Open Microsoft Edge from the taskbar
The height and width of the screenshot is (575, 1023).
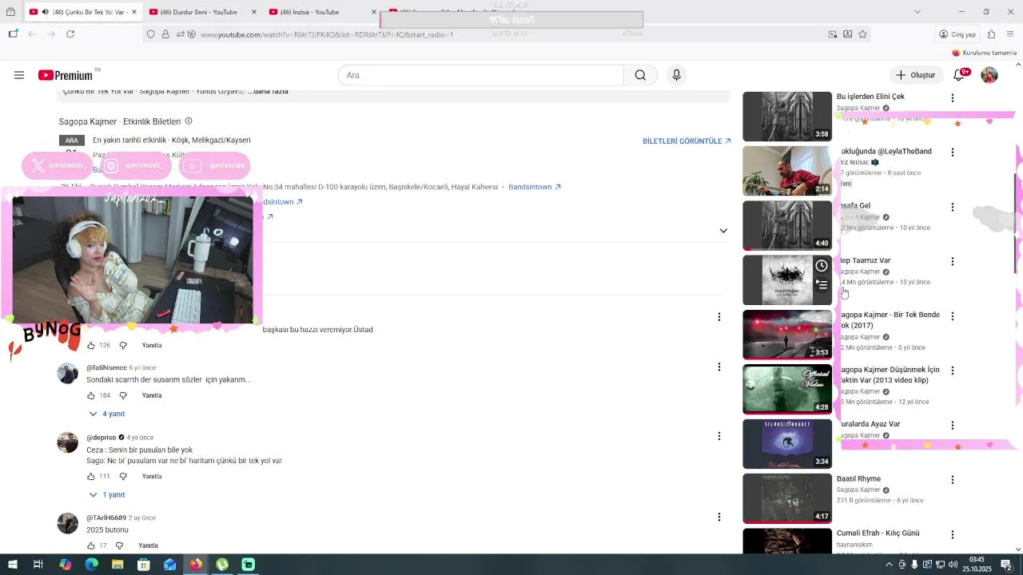91,565
